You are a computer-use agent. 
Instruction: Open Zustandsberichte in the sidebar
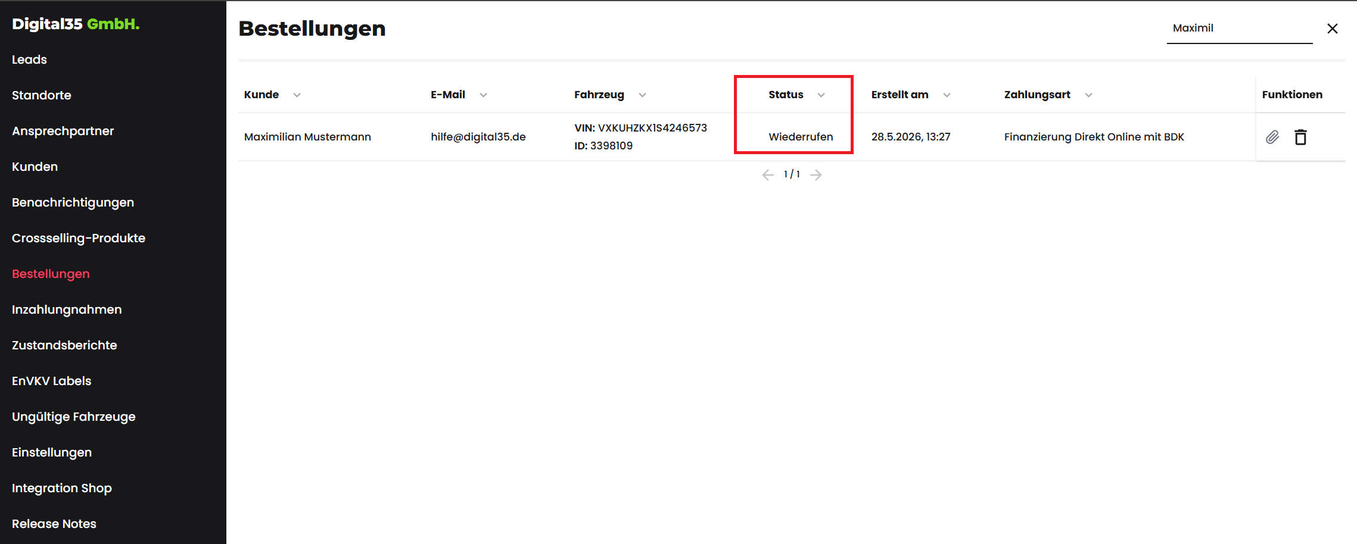click(x=64, y=345)
